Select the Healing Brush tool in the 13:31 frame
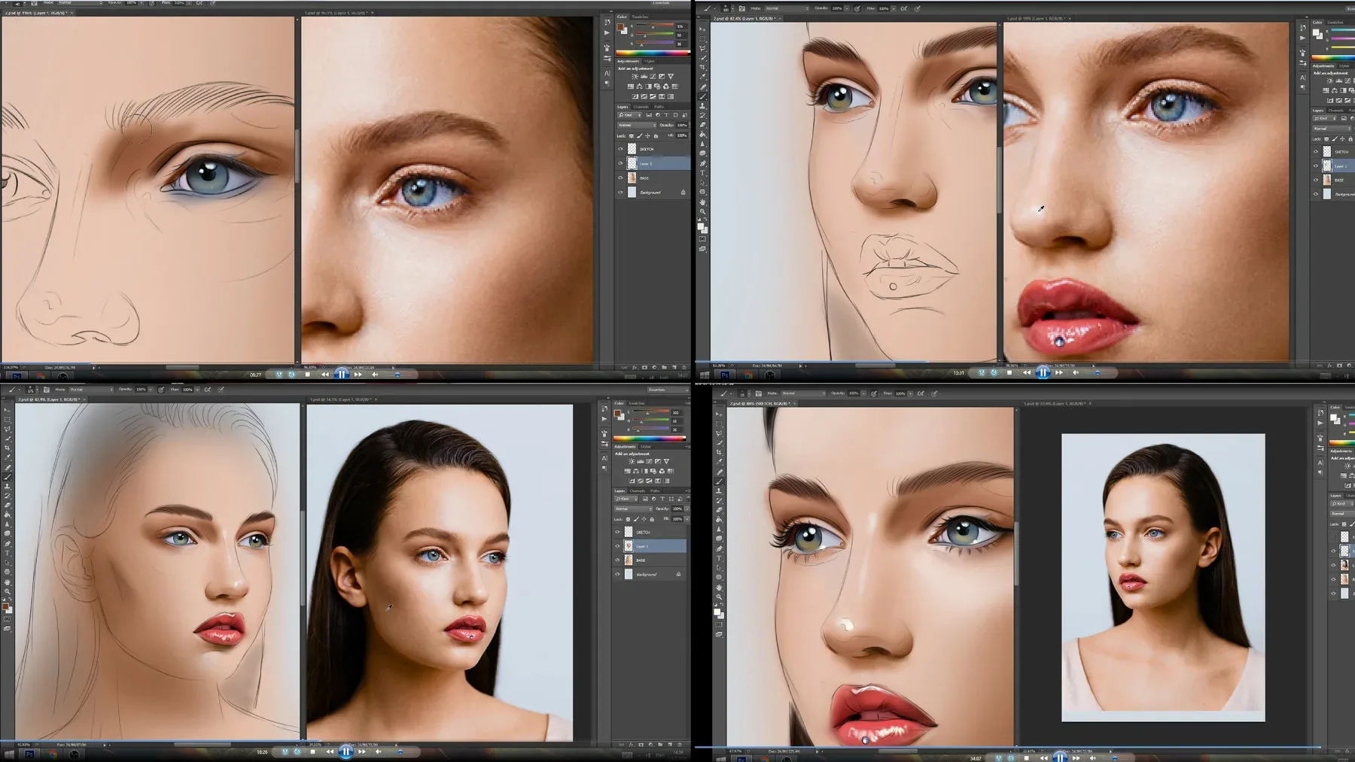Image resolution: width=1355 pixels, height=762 pixels. point(702,87)
